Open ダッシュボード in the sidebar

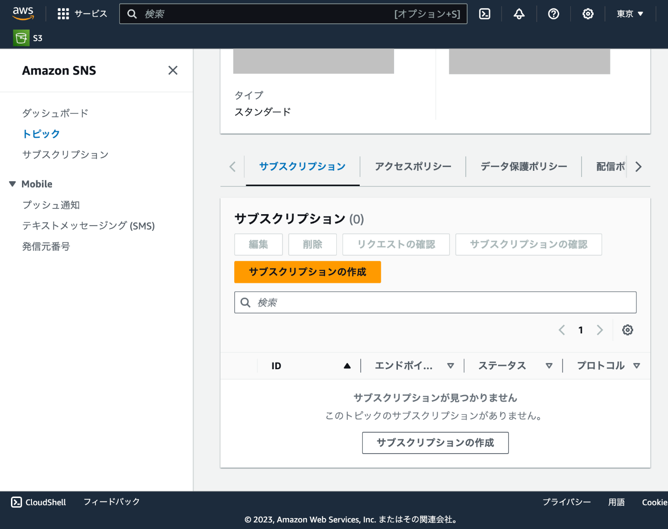55,113
